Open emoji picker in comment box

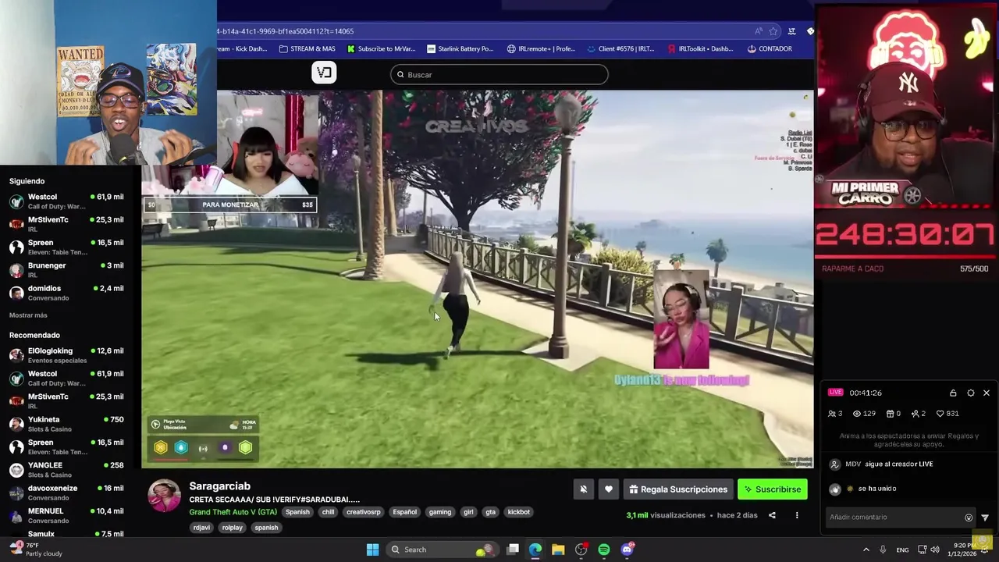pyautogui.click(x=969, y=518)
